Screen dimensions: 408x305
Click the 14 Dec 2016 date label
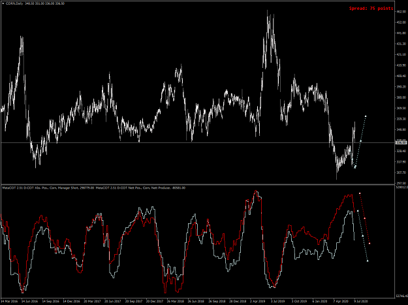click(71, 301)
